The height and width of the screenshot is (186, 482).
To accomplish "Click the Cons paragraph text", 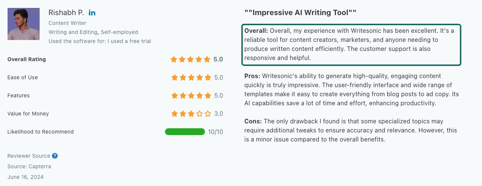I will coord(351,131).
